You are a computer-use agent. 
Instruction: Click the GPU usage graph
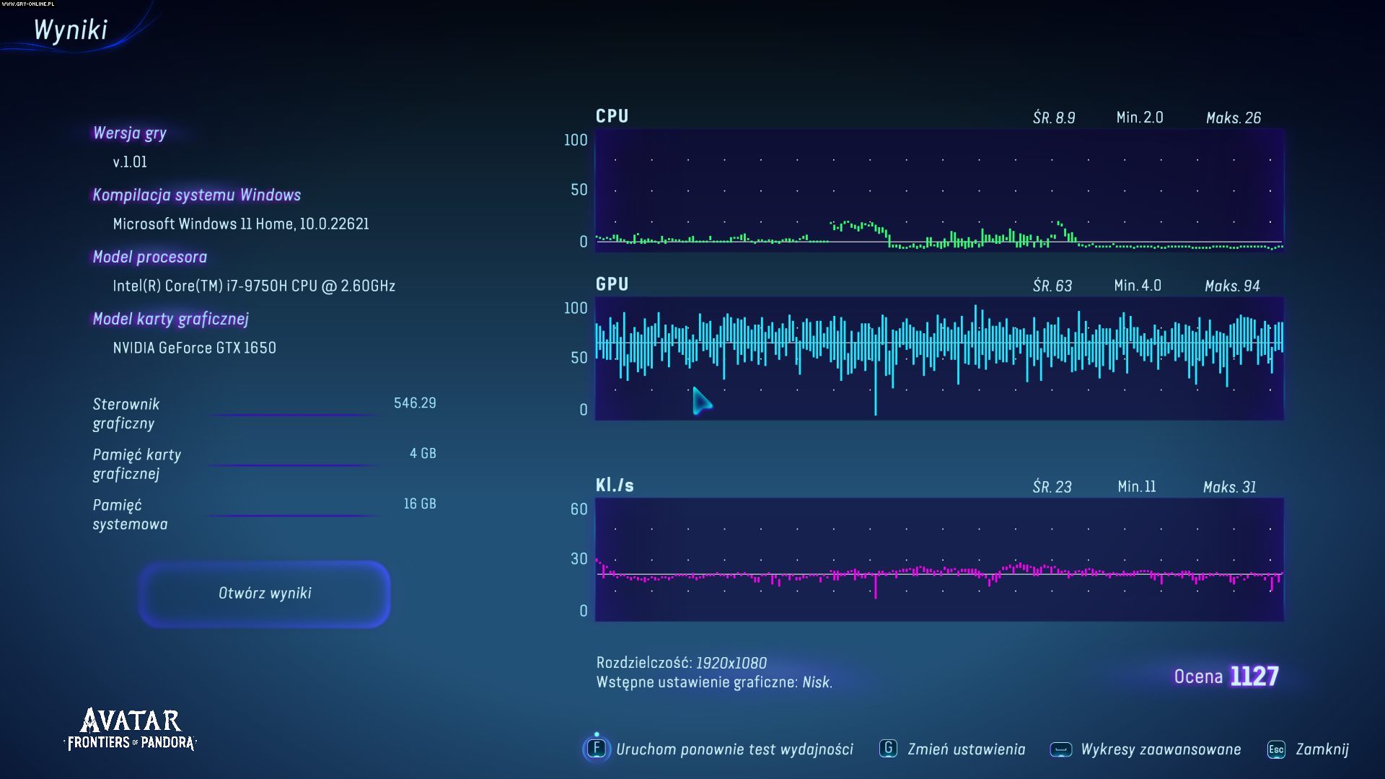click(x=938, y=358)
